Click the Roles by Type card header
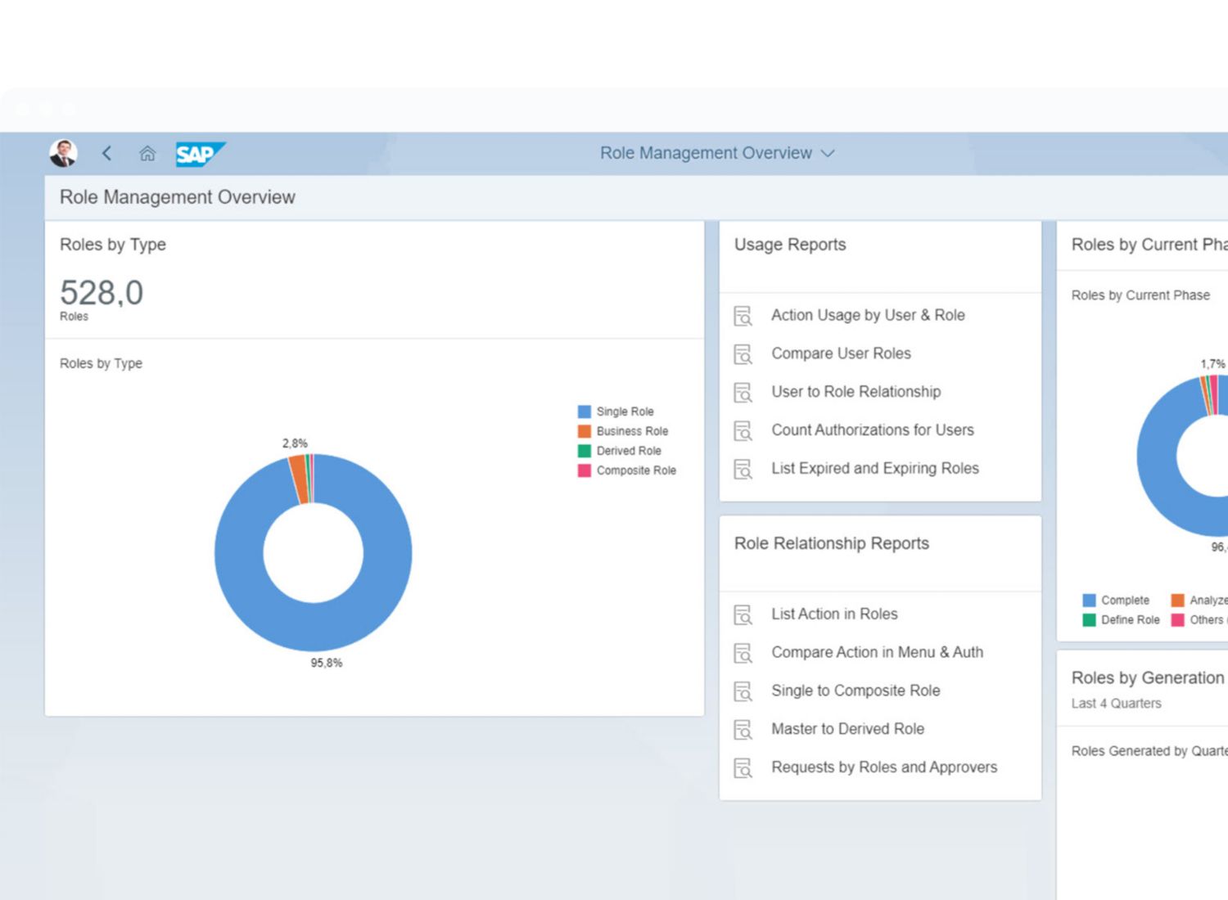The image size is (1228, 900). coord(113,245)
